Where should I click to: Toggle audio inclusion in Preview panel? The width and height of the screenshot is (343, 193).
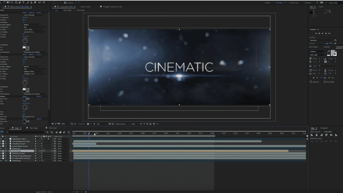(x=328, y=44)
